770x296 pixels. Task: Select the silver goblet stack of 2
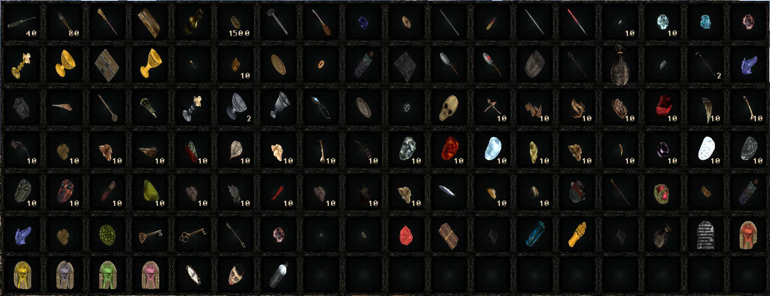pyautogui.click(x=236, y=106)
